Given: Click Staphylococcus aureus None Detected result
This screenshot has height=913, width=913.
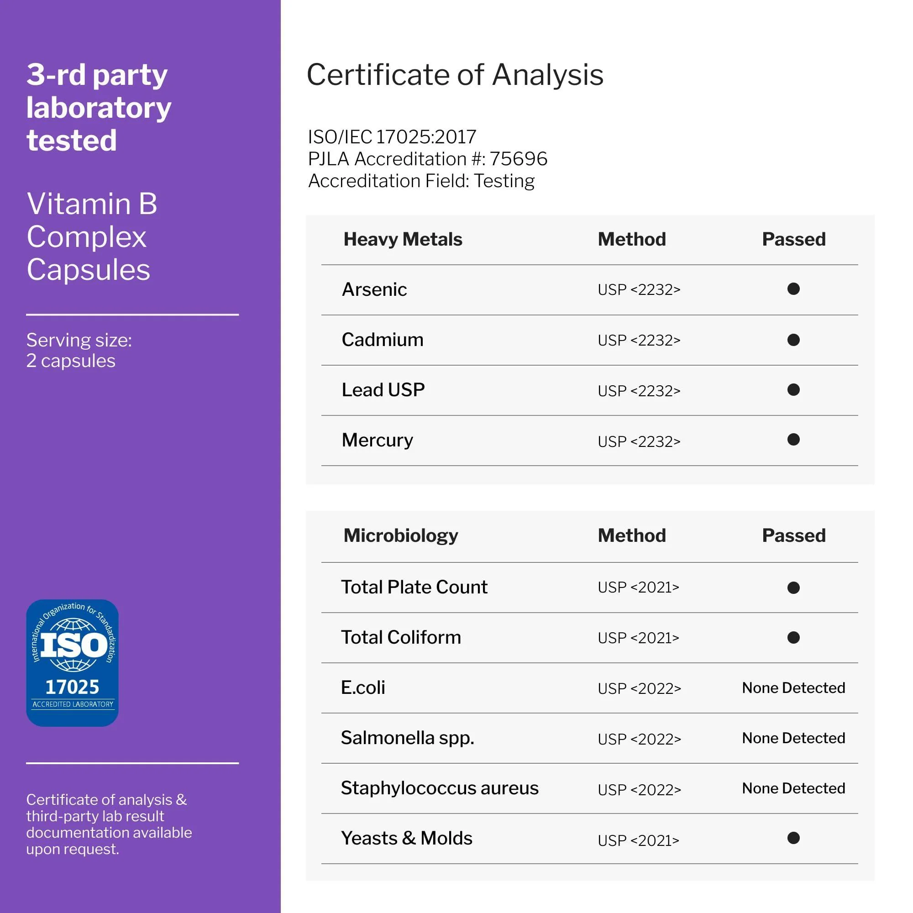Looking at the screenshot, I should 793,788.
